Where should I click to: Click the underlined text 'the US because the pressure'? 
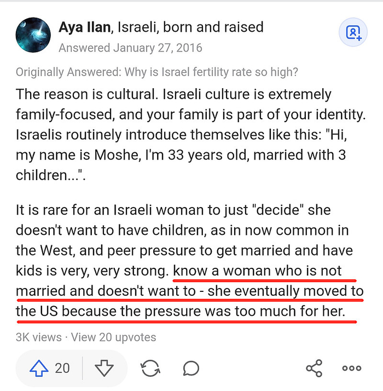point(109,312)
